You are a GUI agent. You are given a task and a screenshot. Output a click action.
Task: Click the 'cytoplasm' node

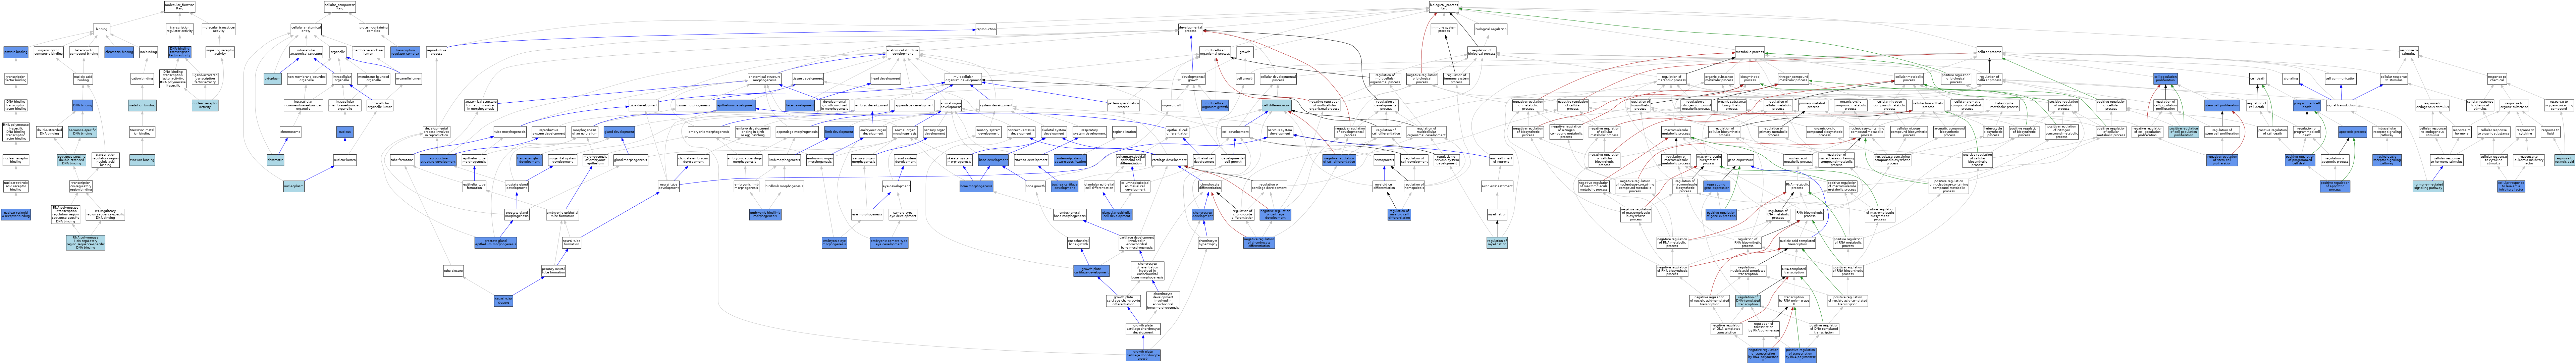(x=272, y=79)
